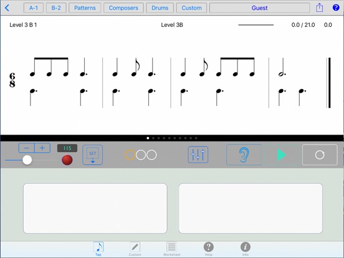The width and height of the screenshot is (344, 258).
Task: Click the score progress line
Action: coord(256,25)
